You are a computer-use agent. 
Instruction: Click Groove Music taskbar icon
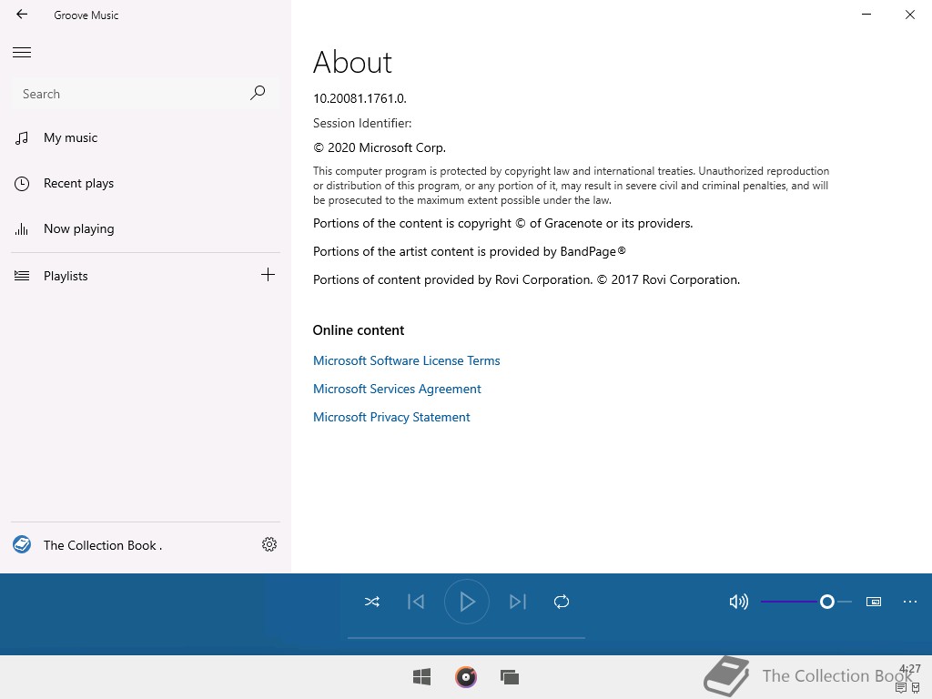(x=466, y=677)
